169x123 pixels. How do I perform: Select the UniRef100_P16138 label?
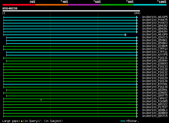pos(155,70)
